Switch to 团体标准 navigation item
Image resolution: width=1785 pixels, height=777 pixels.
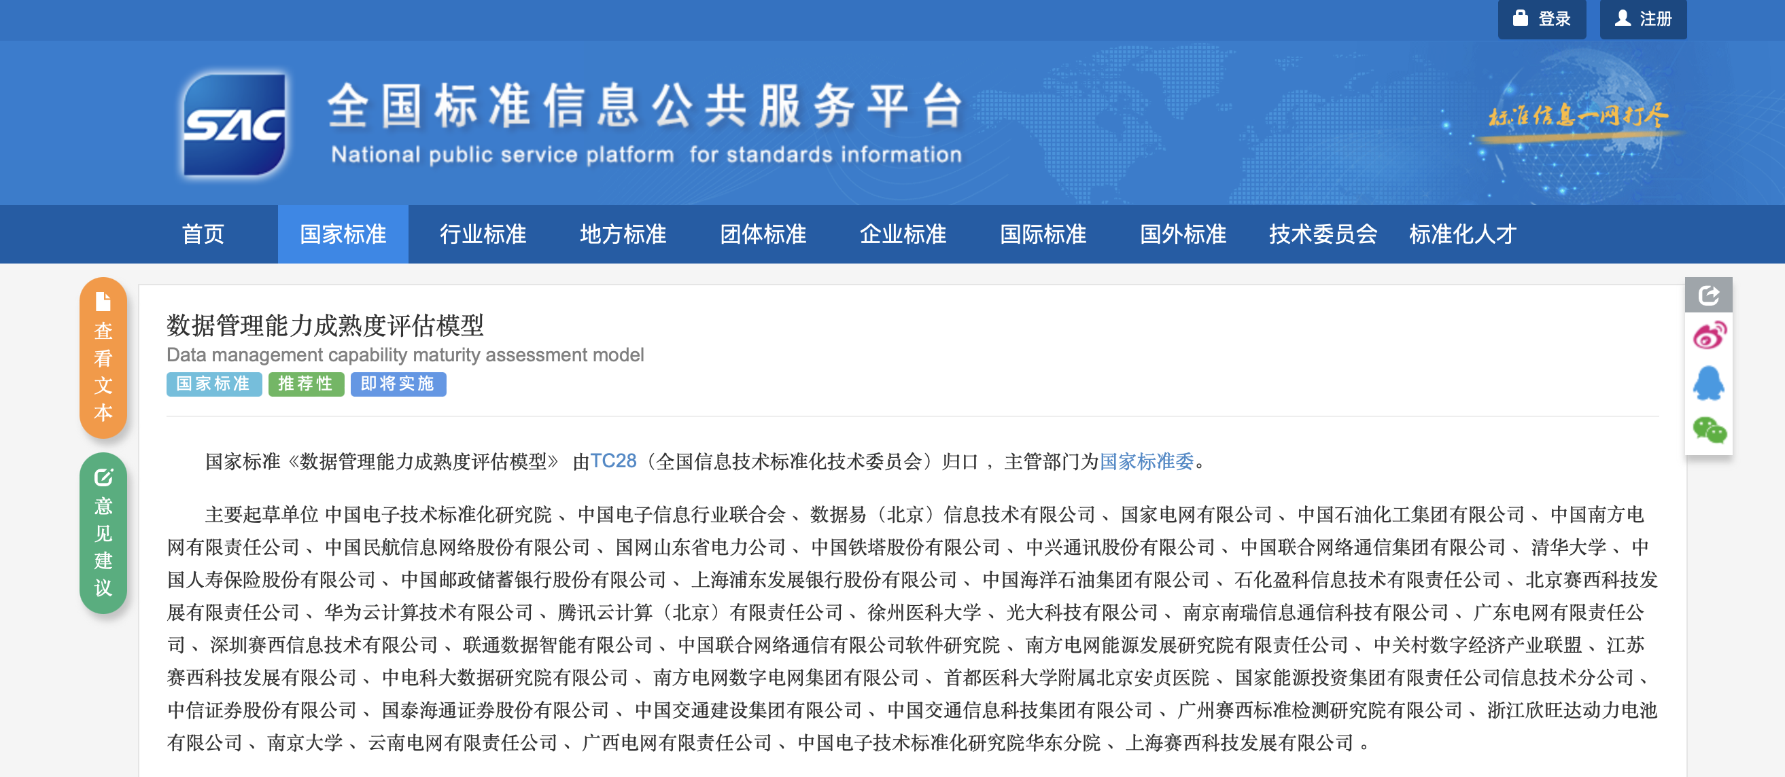tap(763, 234)
